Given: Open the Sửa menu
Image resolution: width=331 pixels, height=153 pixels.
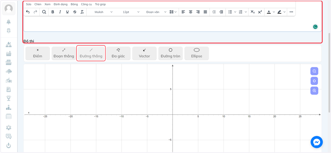Looking at the screenshot, I should tap(29, 4).
